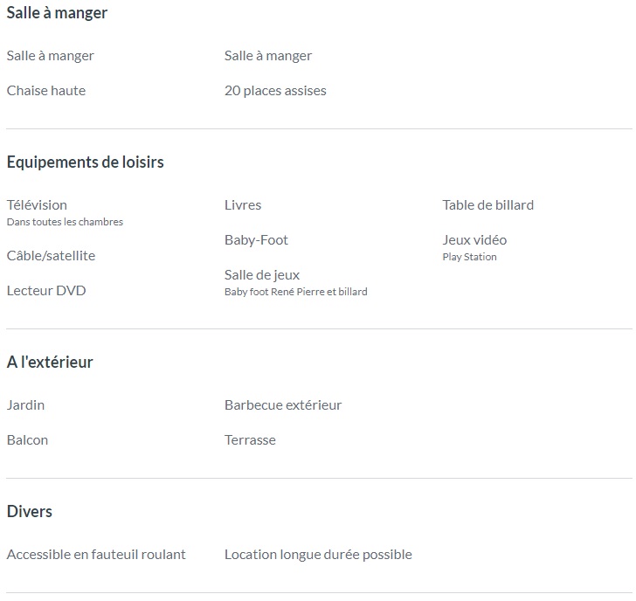
Task: Select the Télévision amenity label
Action: (37, 204)
